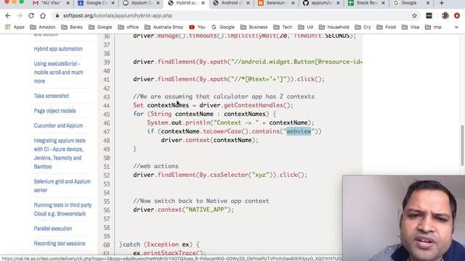Open the Google bookmark folder

click(x=100, y=27)
